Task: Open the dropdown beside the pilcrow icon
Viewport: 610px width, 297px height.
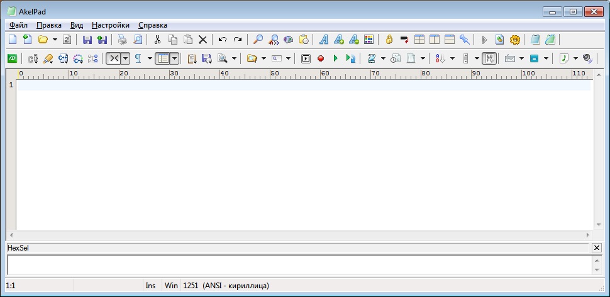Action: pyautogui.click(x=150, y=58)
